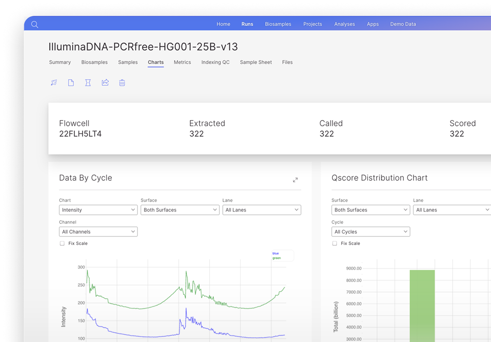Open Analyses in top navigation
This screenshot has width=491, height=342.
tap(344, 24)
